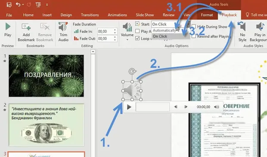Enable Rewind after Playing checkbox
Screen dimensions: 267x157
point(194,36)
